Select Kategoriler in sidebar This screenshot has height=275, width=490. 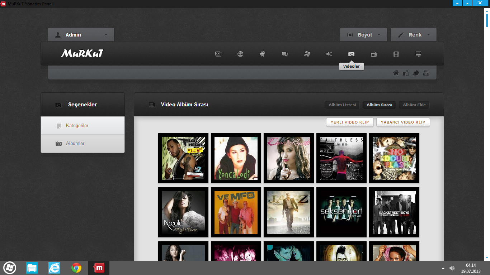pos(83,126)
